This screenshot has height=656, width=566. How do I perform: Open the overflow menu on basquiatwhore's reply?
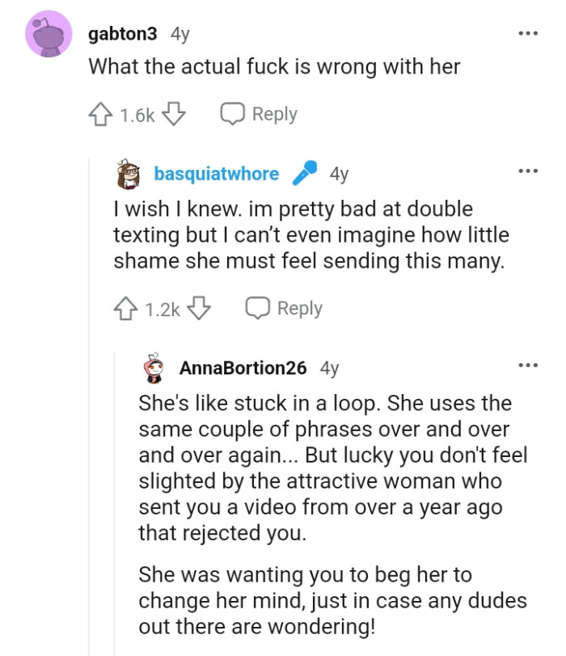tap(528, 169)
